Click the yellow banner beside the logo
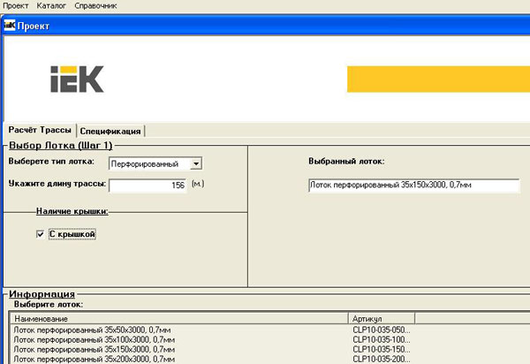Screen dimensions: 530x364 [438, 80]
